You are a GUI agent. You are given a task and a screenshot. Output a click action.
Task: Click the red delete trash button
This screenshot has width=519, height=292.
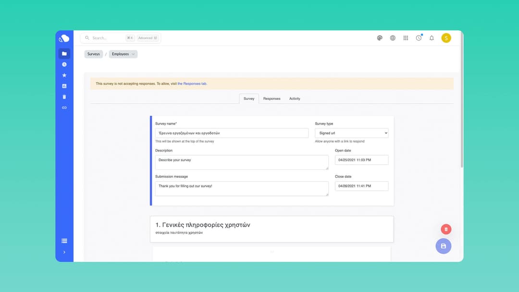446,229
